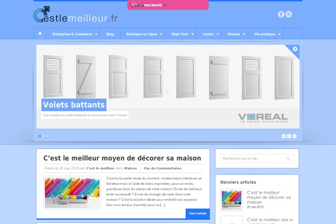This screenshot has width=336, height=224.
Task: Open the Blog menu item
Action: point(110,34)
